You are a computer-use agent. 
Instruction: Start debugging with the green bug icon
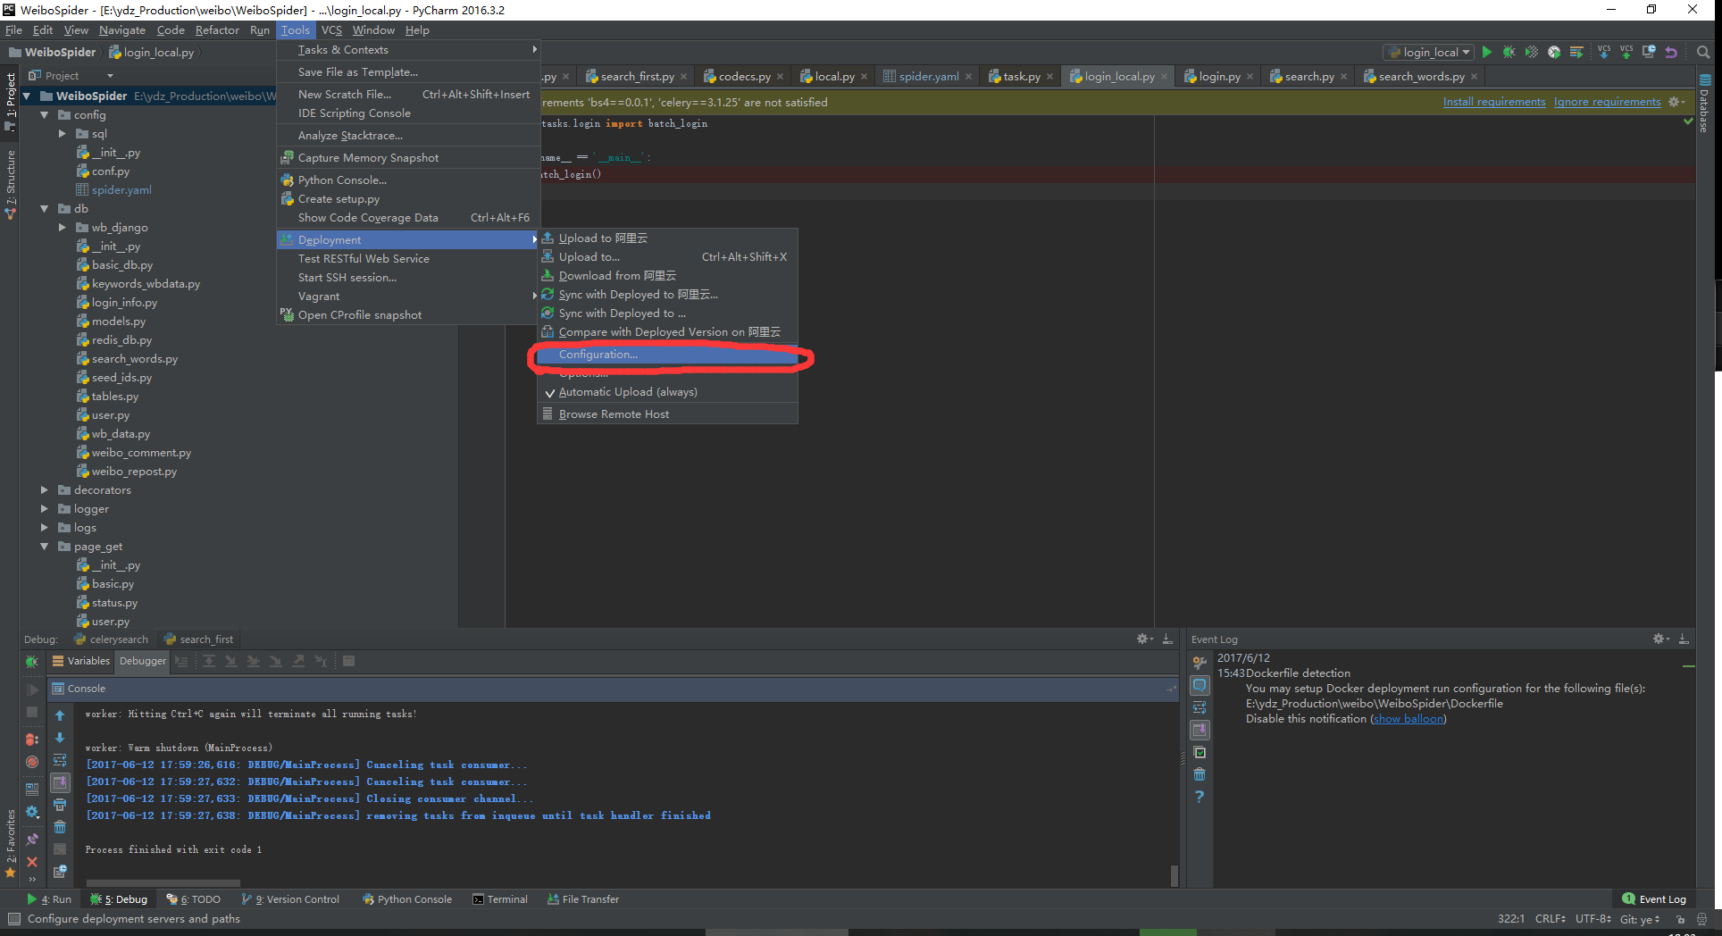(x=1509, y=52)
